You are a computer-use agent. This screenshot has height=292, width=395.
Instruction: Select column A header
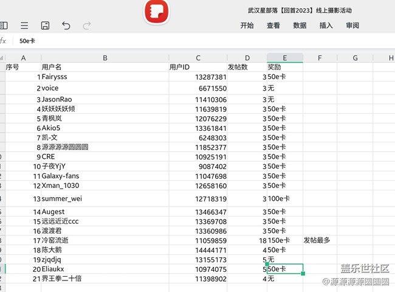click(x=23, y=58)
